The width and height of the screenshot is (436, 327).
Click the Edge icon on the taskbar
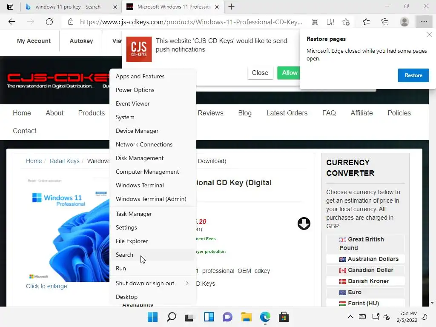pyautogui.click(x=265, y=317)
